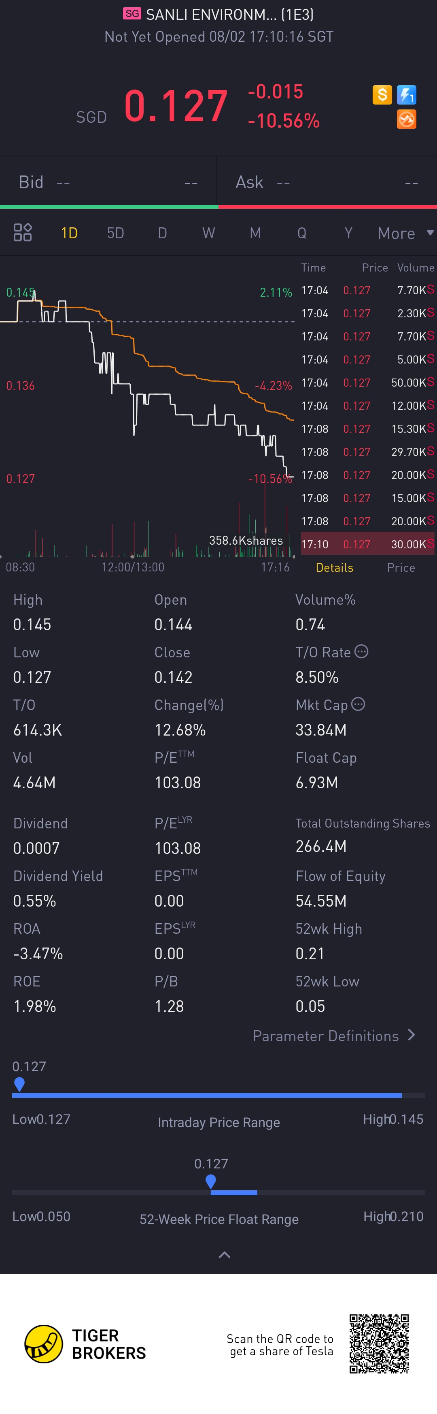
Task: Select the W weekly chart interval
Action: click(x=208, y=233)
